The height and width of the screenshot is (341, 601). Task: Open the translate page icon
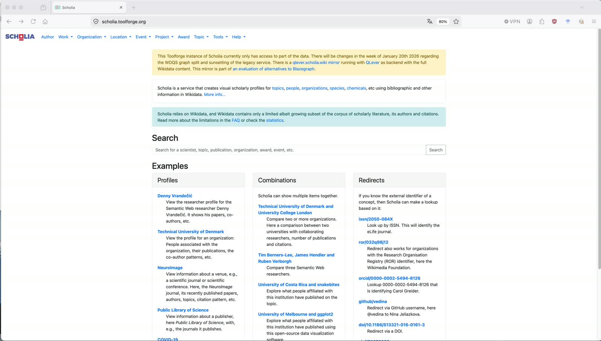click(430, 21)
